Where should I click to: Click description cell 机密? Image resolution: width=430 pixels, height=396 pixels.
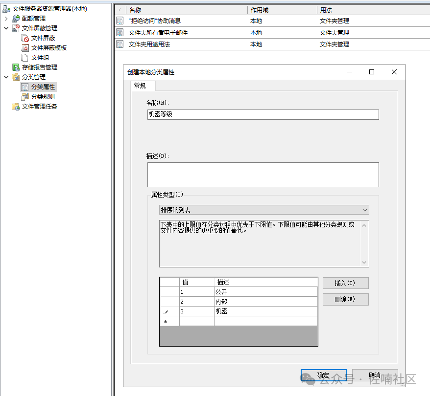tap(266, 311)
